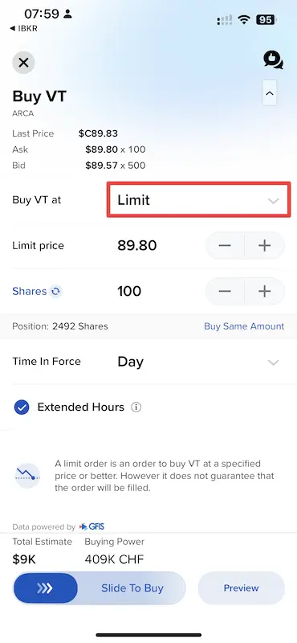This screenshot has height=643, width=297.
Task: Return to IBKR via the back arrow
Action: [x=24, y=28]
